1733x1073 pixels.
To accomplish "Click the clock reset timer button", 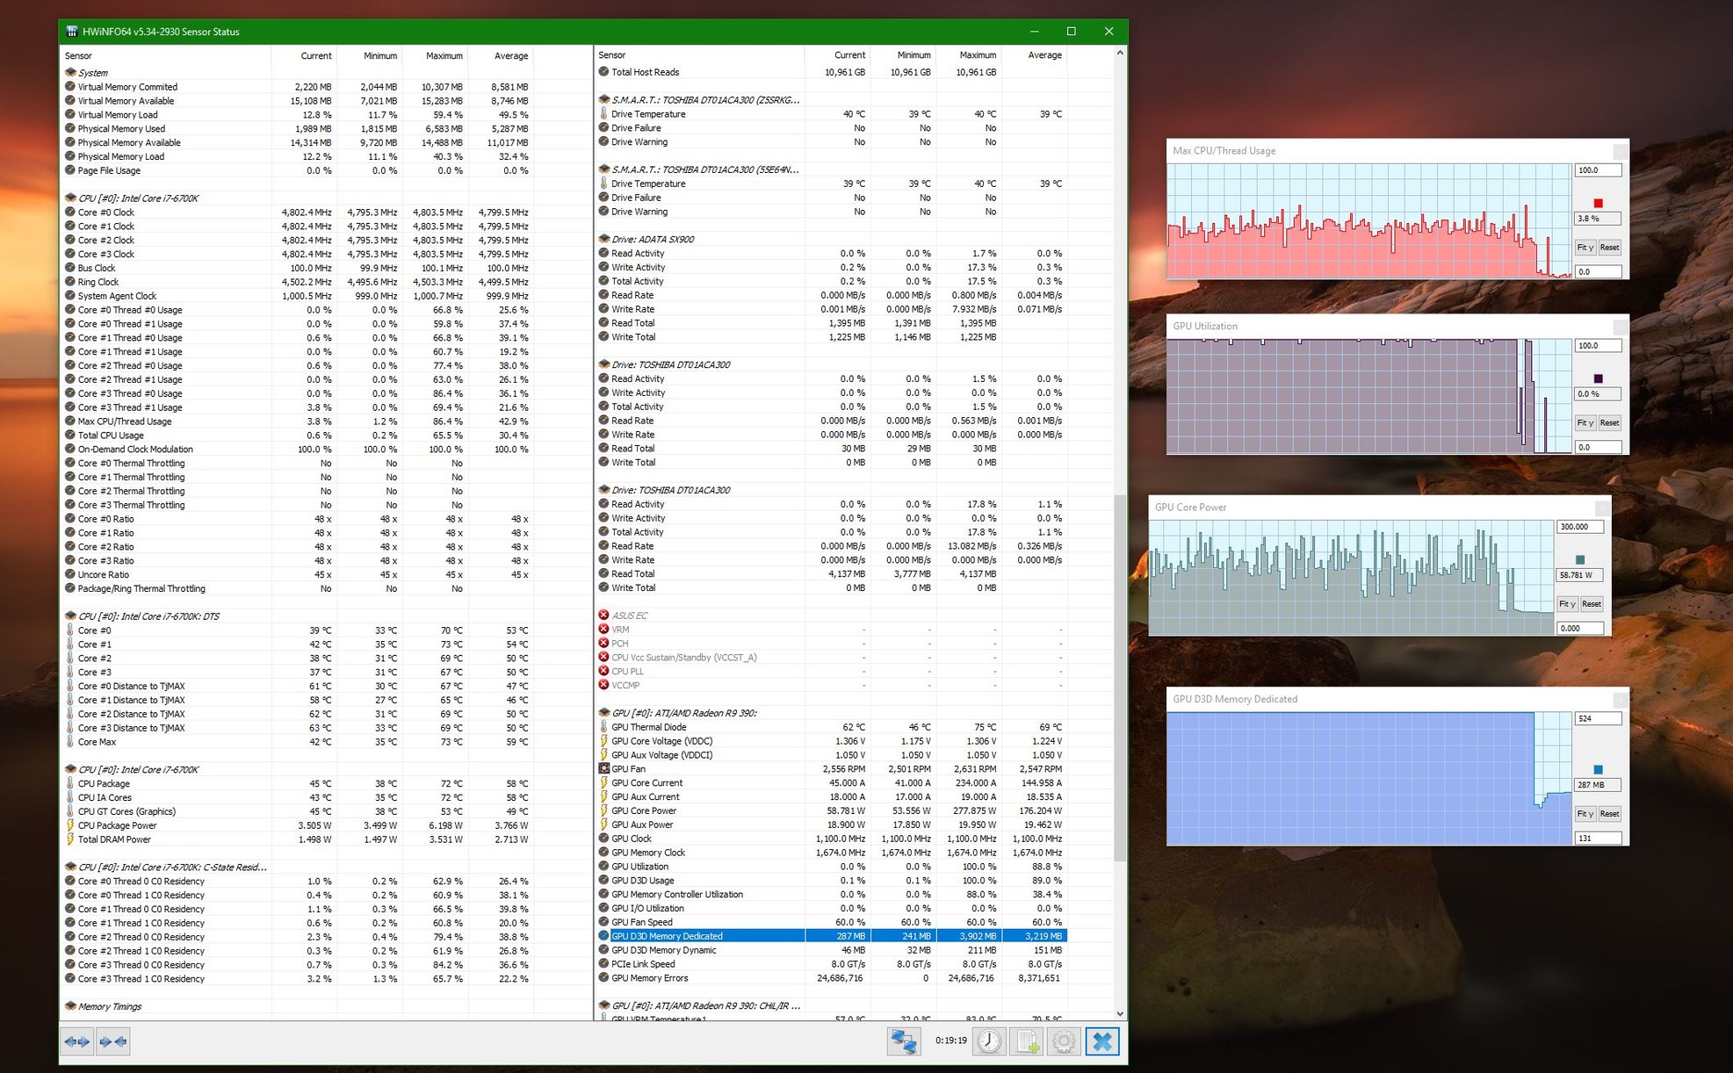I will (989, 1041).
